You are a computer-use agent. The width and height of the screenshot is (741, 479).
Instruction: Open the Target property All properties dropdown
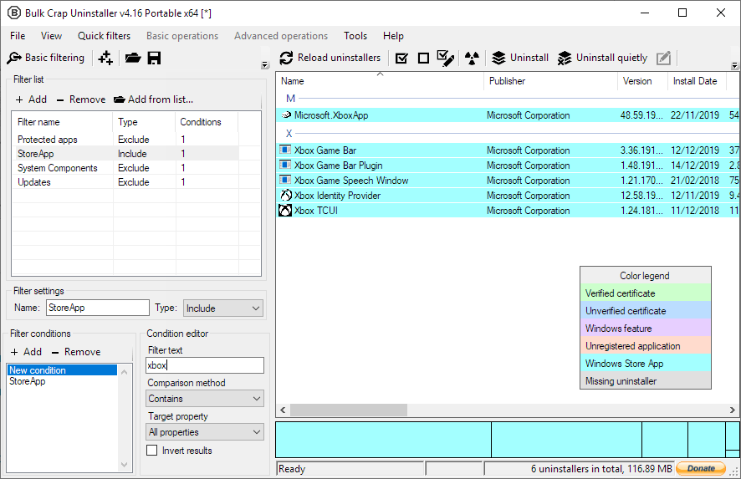(x=205, y=431)
